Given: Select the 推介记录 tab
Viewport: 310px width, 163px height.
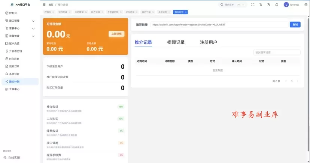Looking at the screenshot, I should click(x=143, y=42).
